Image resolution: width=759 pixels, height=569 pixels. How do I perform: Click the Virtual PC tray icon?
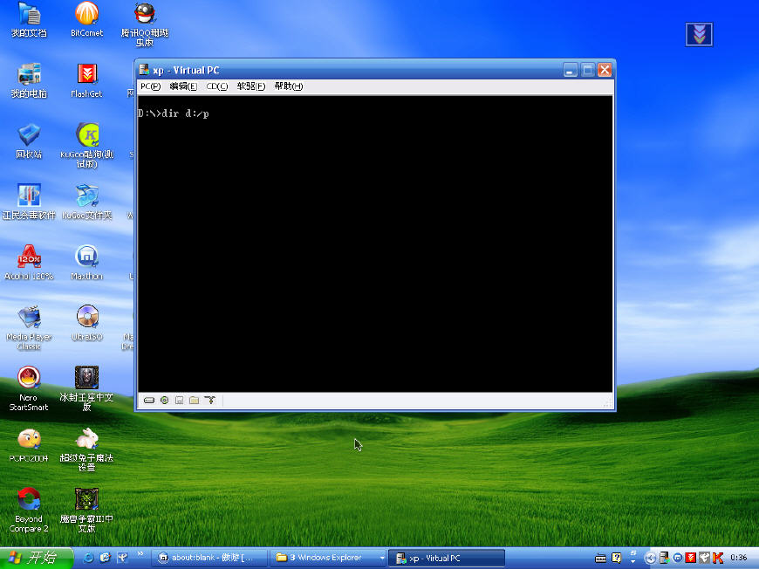[664, 559]
